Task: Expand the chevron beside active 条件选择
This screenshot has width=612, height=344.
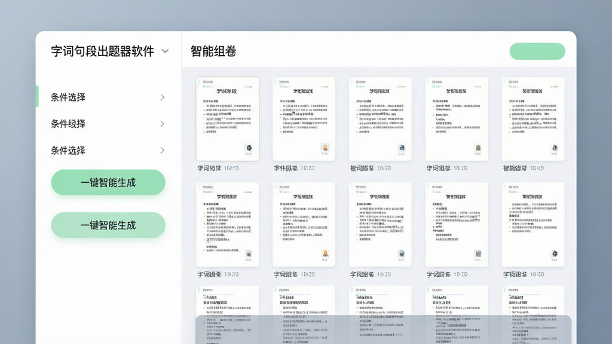Action: 163,97
